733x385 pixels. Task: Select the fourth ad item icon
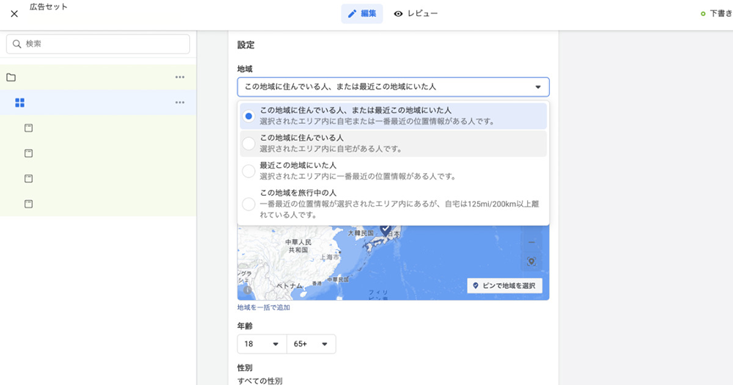point(29,203)
